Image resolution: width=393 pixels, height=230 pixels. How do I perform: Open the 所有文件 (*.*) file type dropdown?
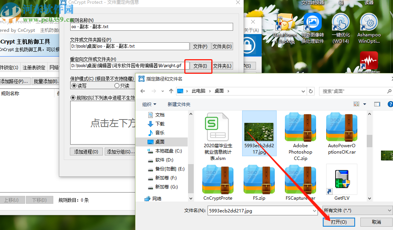click(357, 211)
